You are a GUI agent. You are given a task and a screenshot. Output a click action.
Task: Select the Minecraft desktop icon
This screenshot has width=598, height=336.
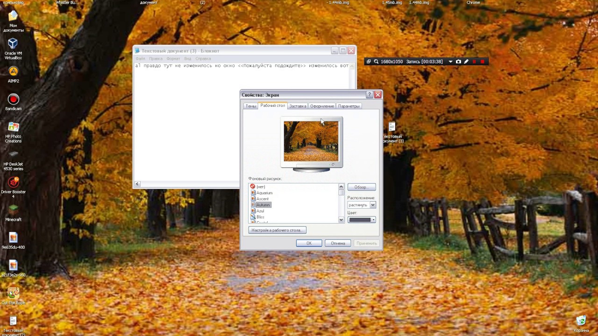(x=13, y=213)
